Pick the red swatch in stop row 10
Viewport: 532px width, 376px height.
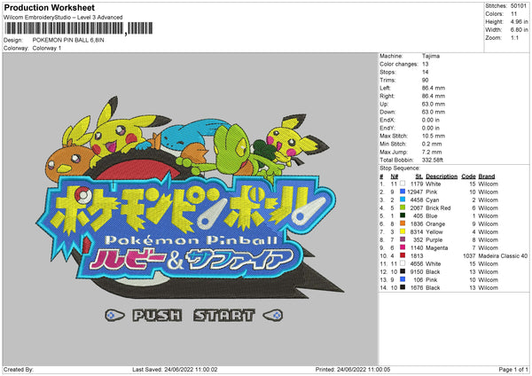point(403,255)
